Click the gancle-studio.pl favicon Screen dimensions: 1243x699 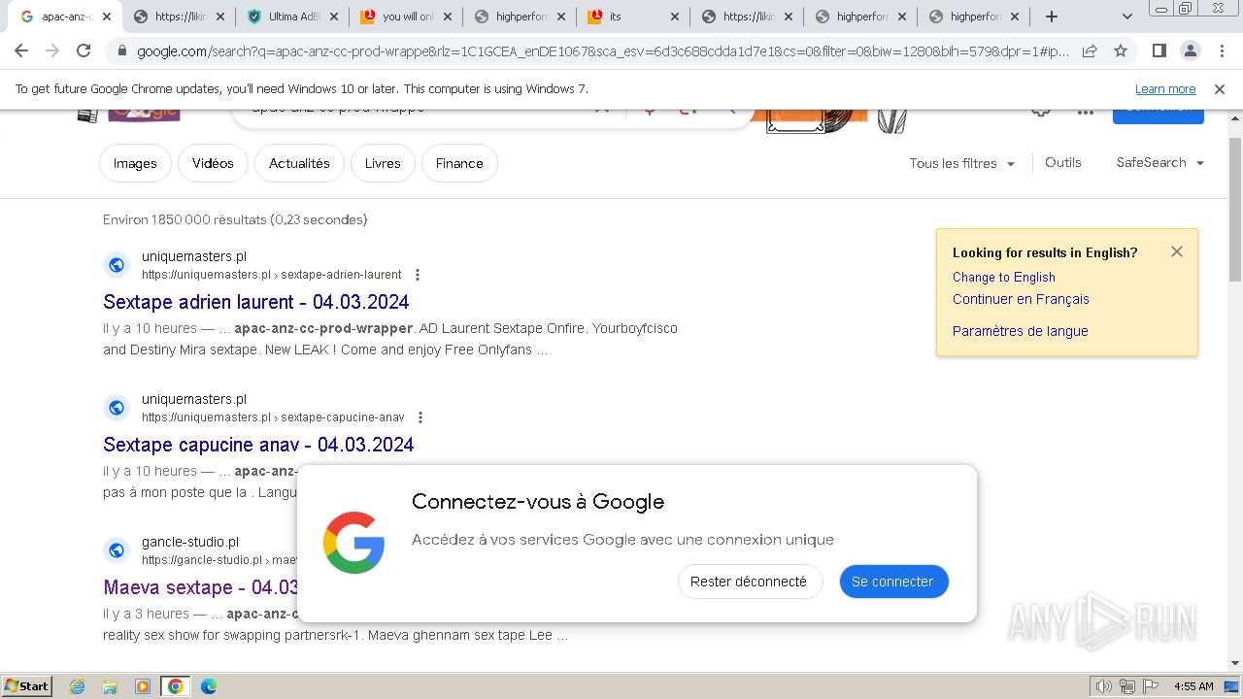tap(117, 550)
